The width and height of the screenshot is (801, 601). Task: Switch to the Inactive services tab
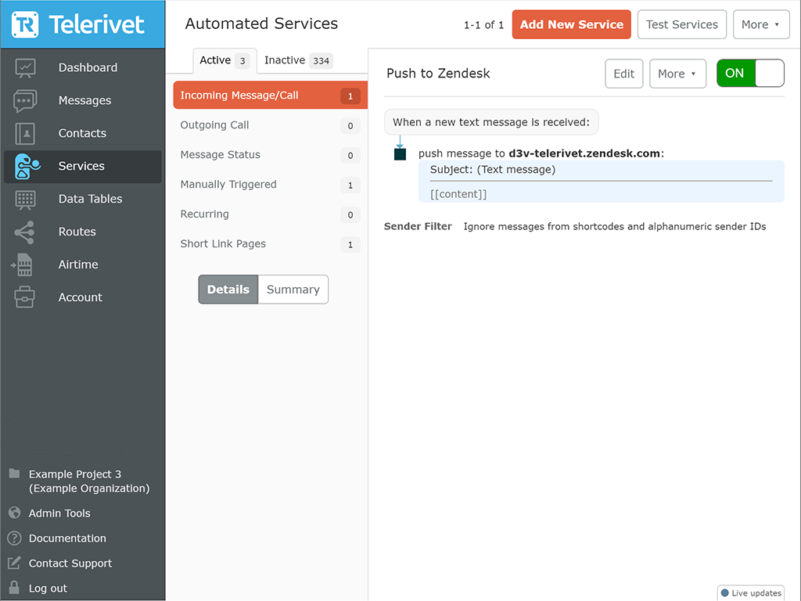[x=297, y=60]
